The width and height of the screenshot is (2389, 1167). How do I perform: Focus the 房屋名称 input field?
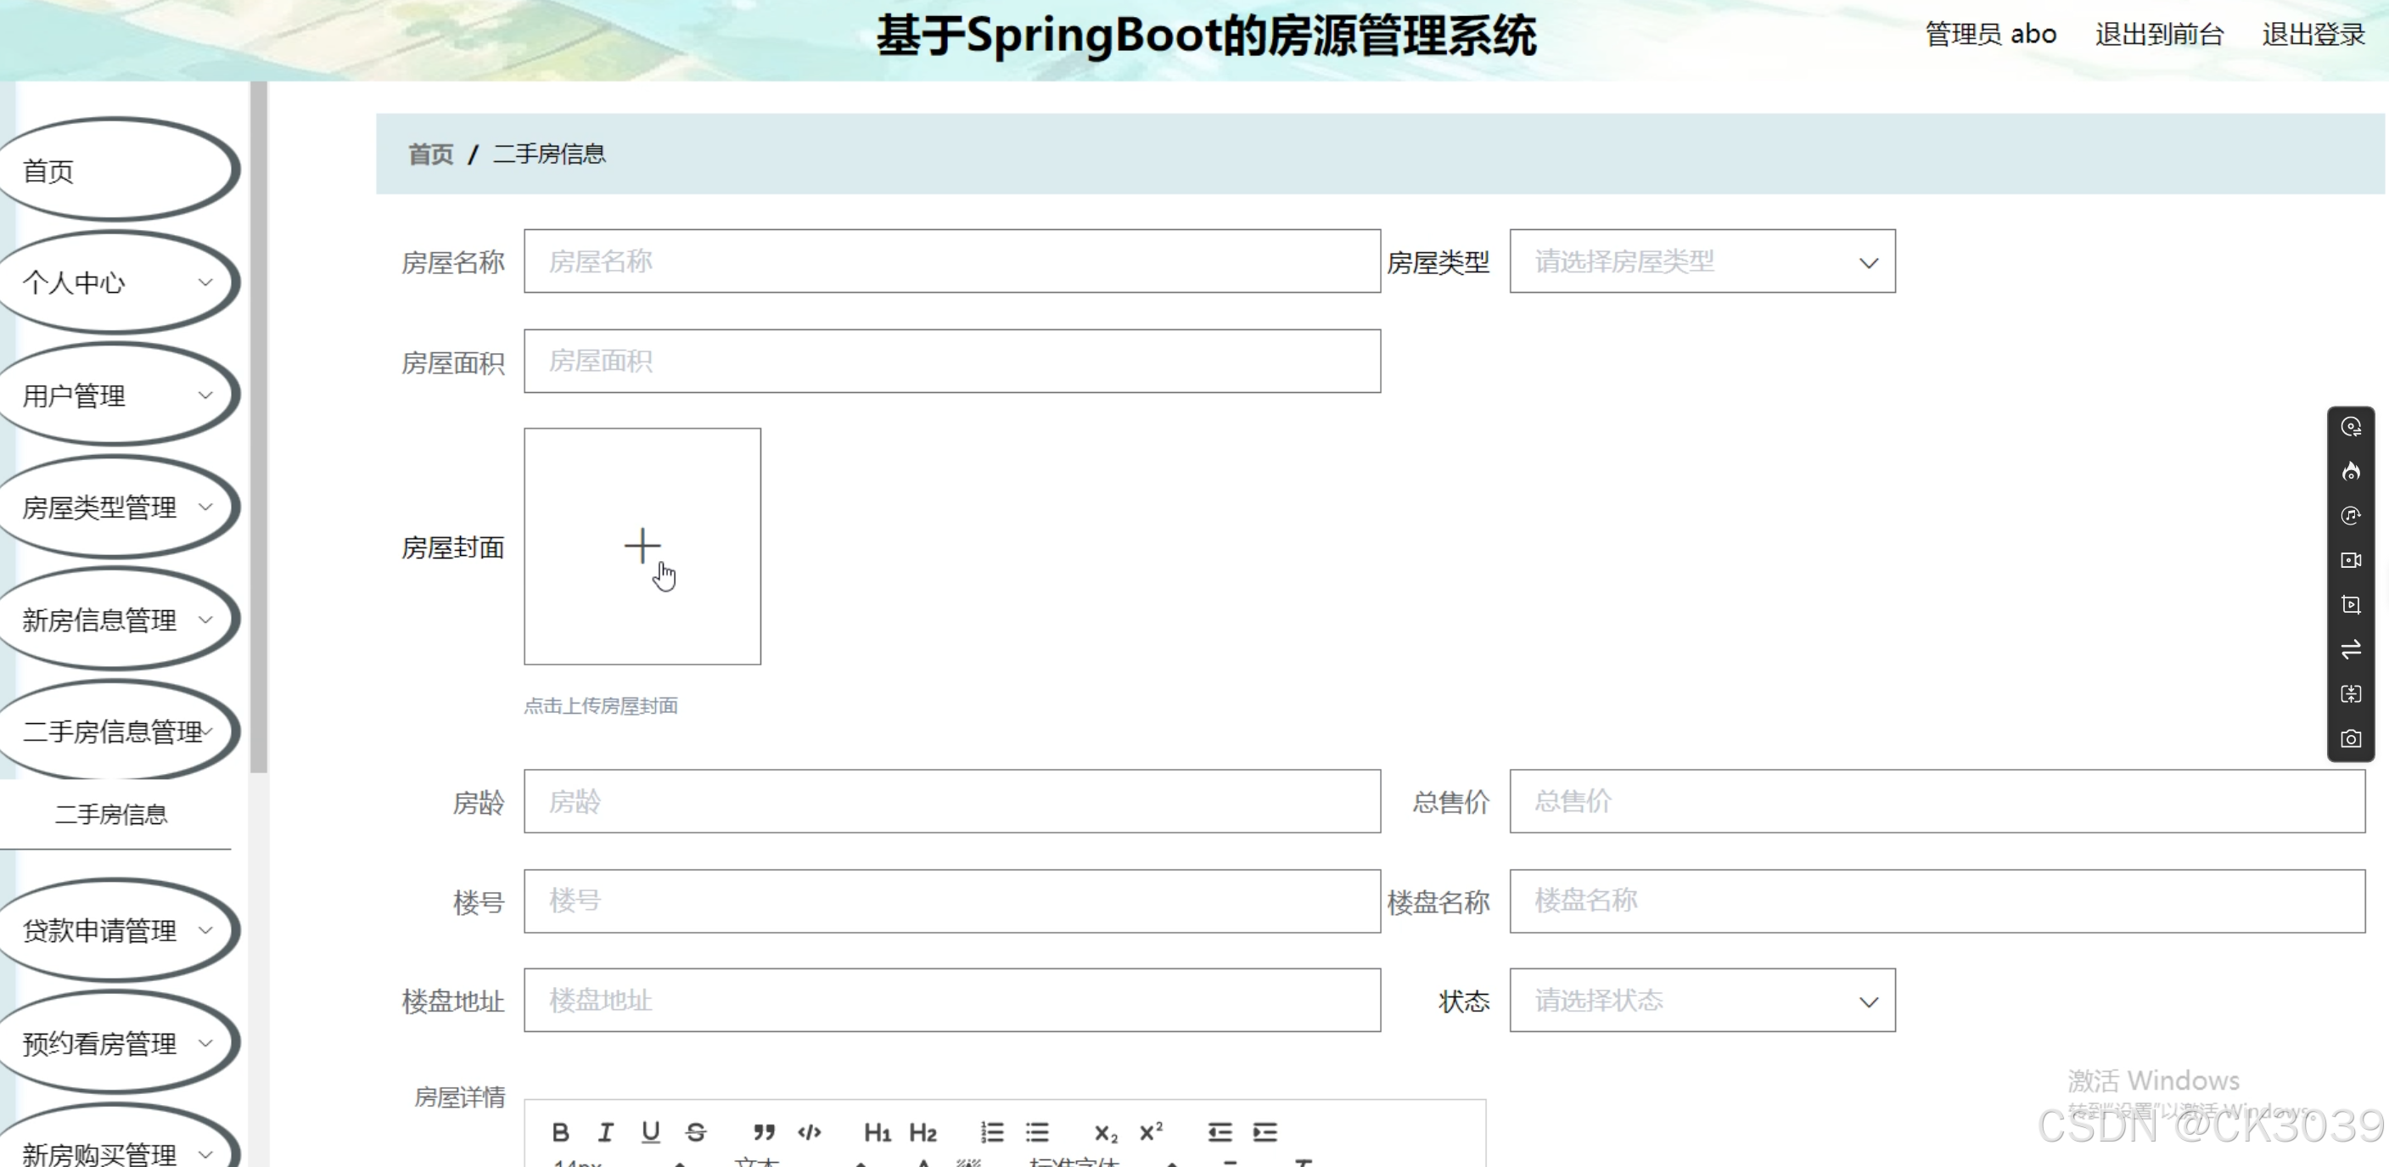pyautogui.click(x=951, y=261)
